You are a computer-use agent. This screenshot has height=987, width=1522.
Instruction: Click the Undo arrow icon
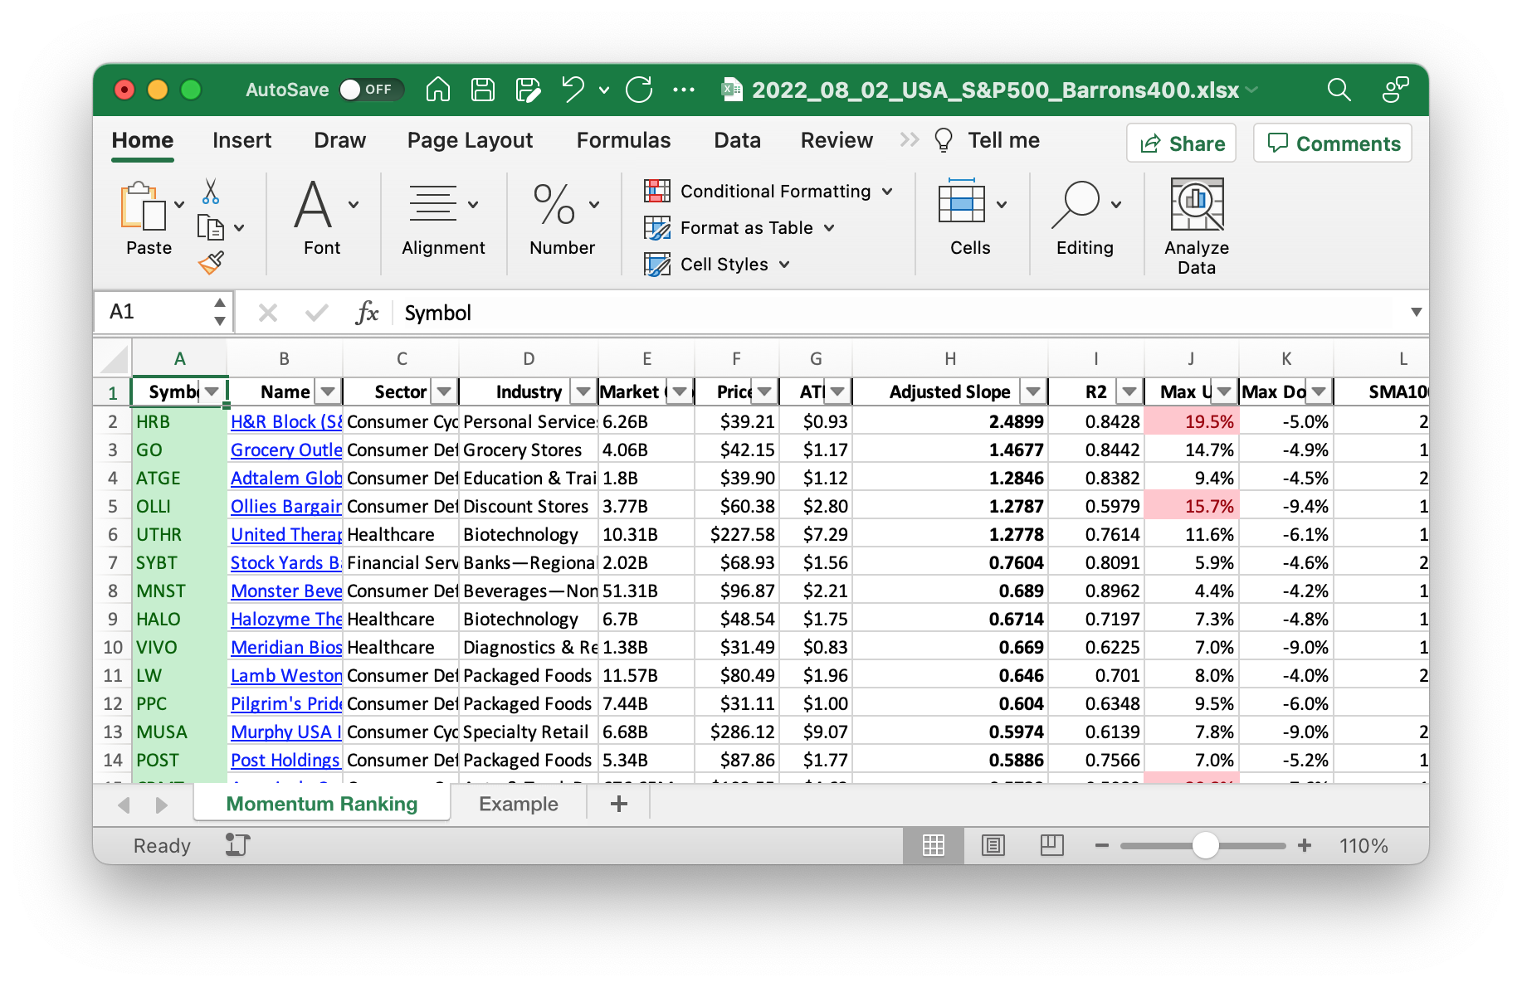[573, 90]
